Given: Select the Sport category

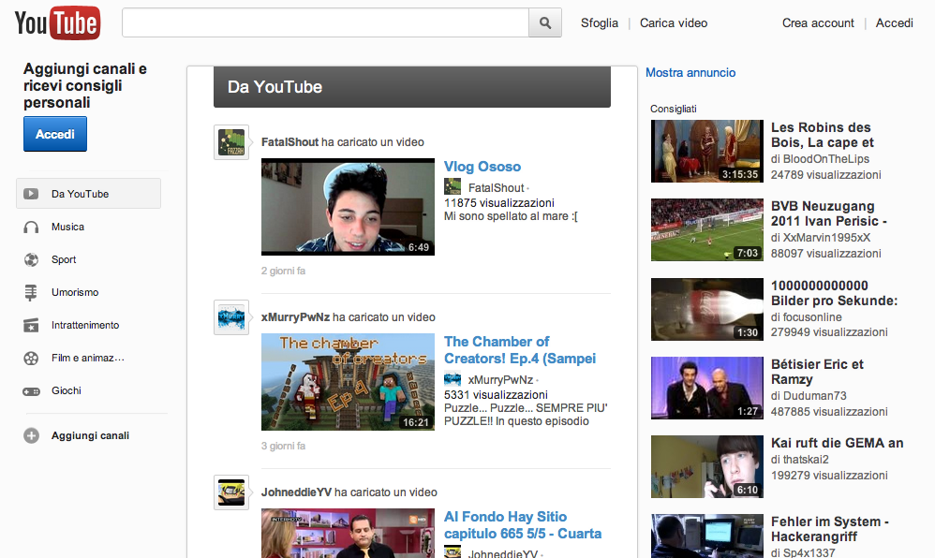Looking at the screenshot, I should tap(63, 259).
